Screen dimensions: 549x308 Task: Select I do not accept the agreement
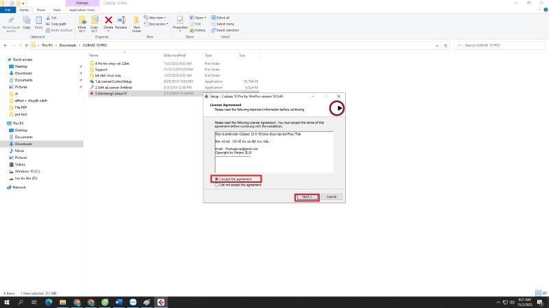coord(216,185)
